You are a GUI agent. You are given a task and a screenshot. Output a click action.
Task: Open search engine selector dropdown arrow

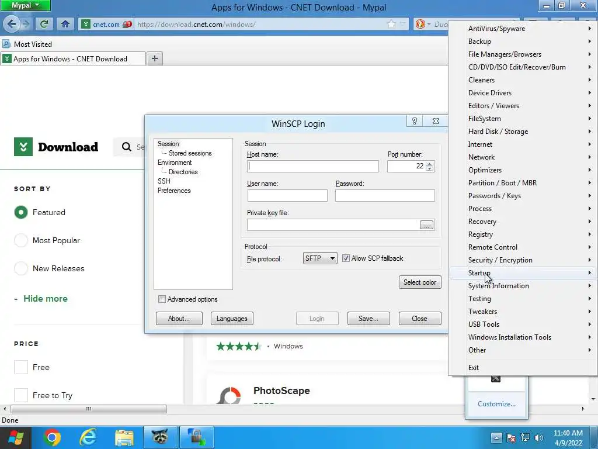(x=429, y=24)
